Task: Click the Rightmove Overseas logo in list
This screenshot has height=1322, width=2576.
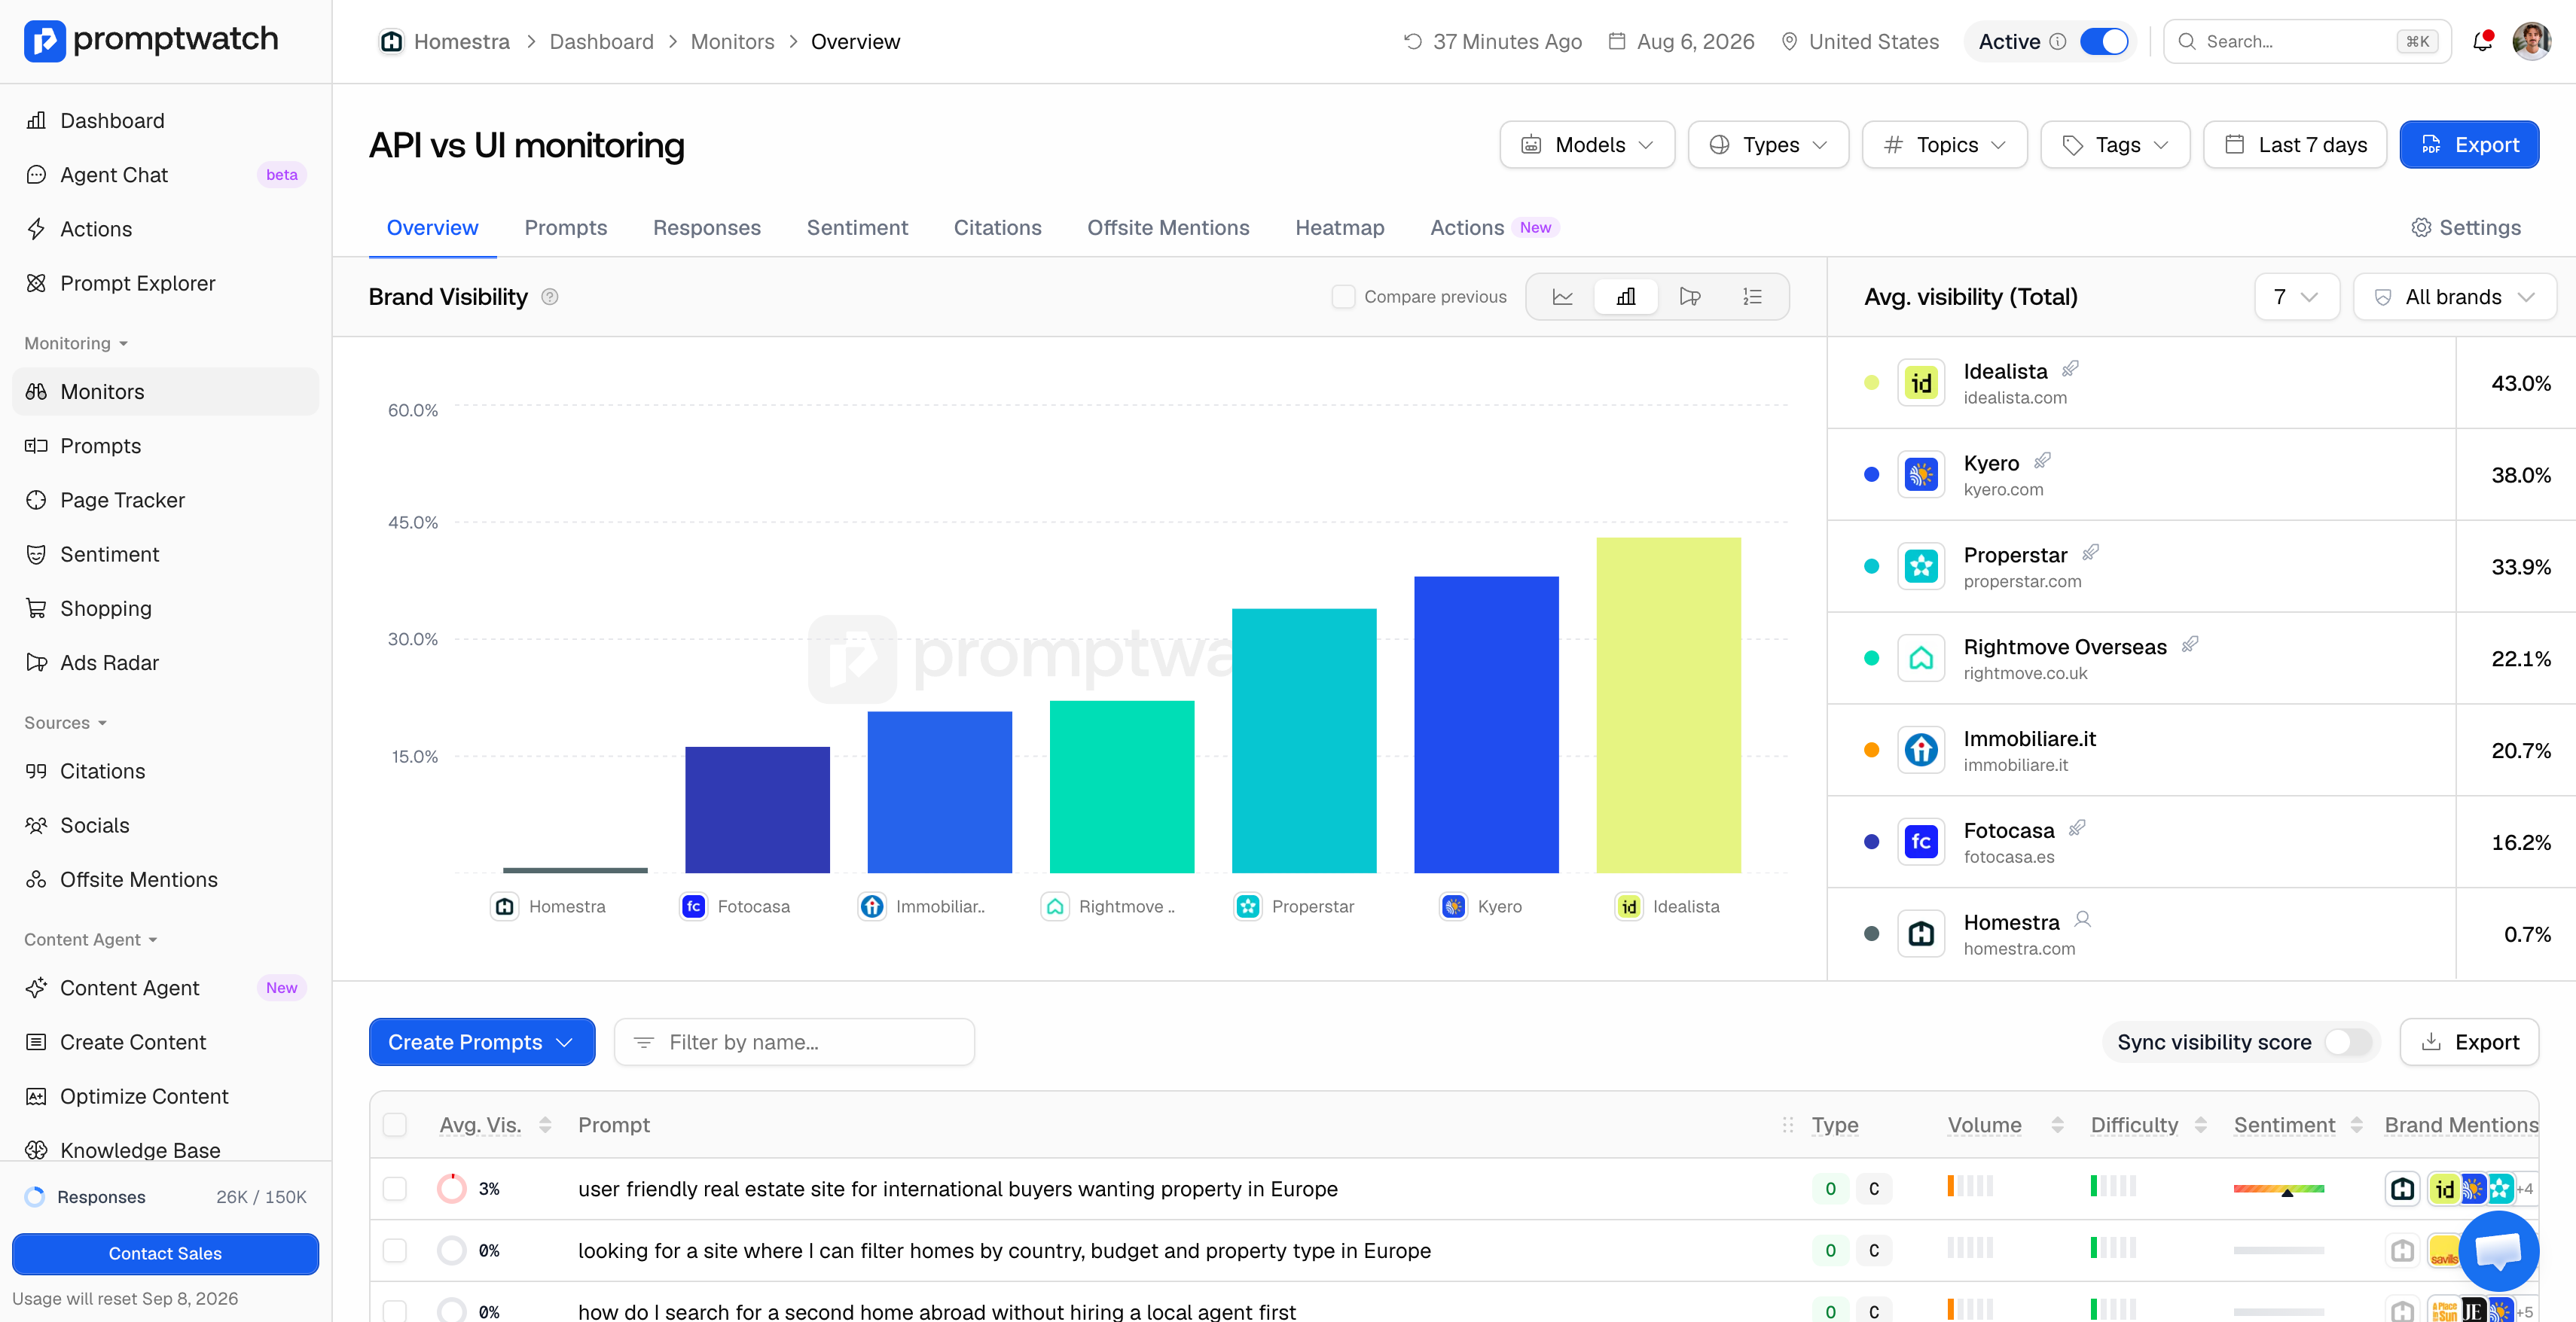Action: pyautogui.click(x=1921, y=659)
